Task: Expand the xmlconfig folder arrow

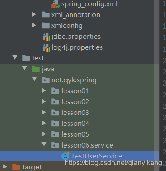Action: [34, 25]
